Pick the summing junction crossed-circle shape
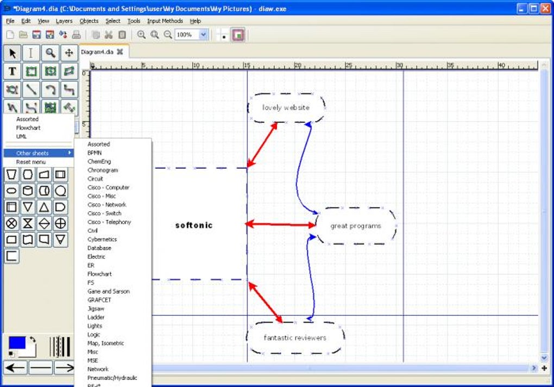The height and width of the screenshot is (387, 554). (11, 224)
